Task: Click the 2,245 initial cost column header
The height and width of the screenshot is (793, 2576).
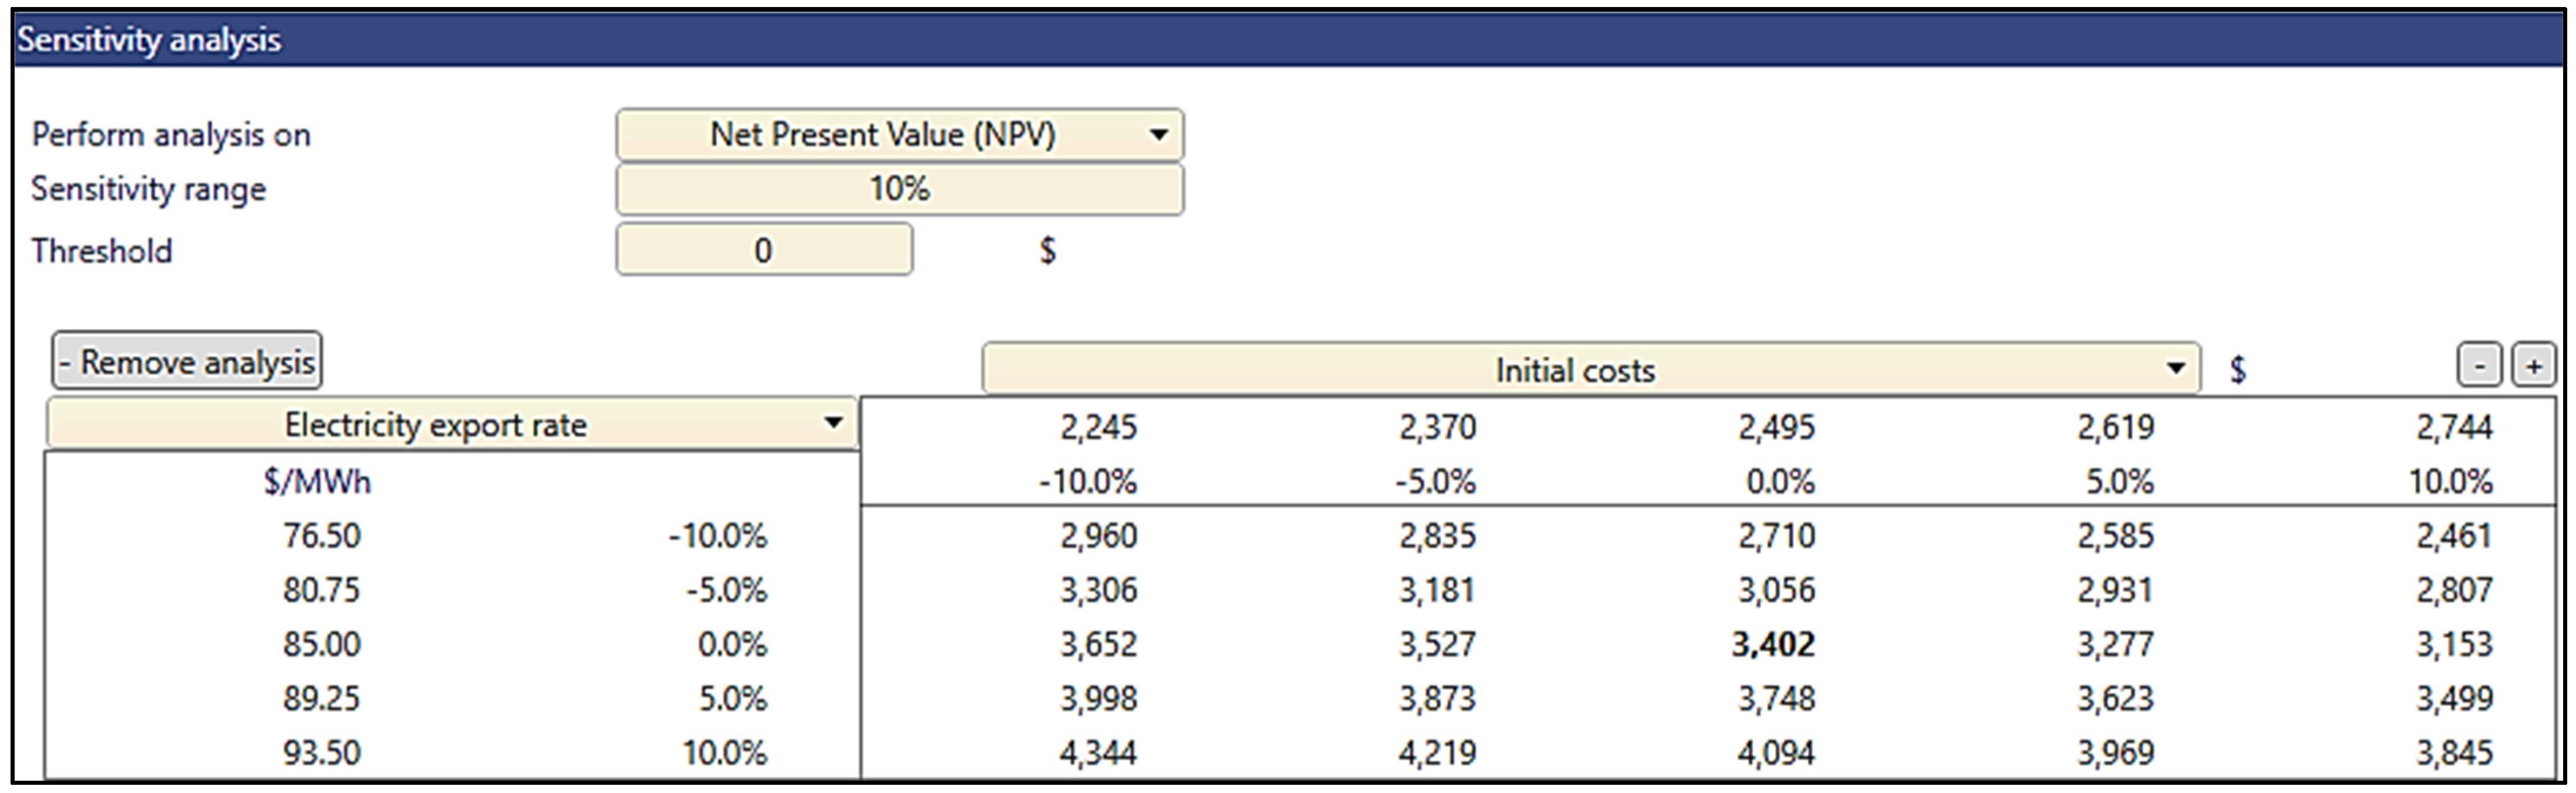Action: [x=1098, y=428]
